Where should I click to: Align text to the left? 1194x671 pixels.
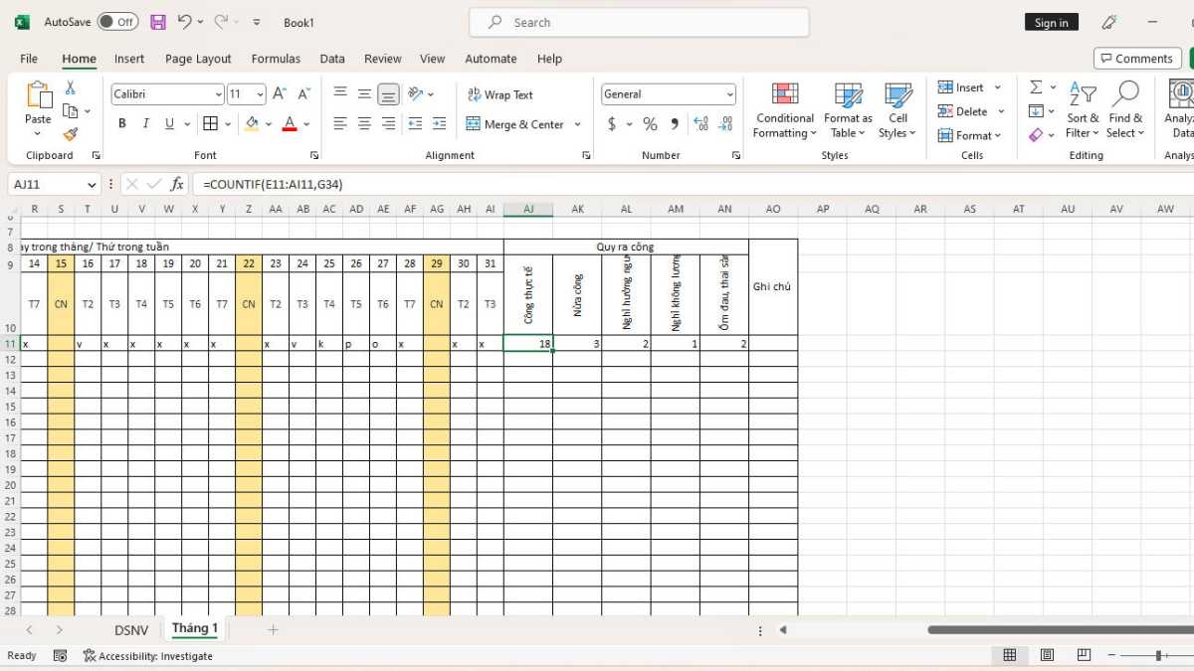(340, 124)
